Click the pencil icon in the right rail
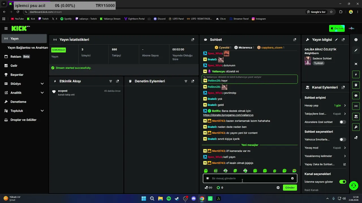The width and height of the screenshot is (362, 203). [x=356, y=50]
